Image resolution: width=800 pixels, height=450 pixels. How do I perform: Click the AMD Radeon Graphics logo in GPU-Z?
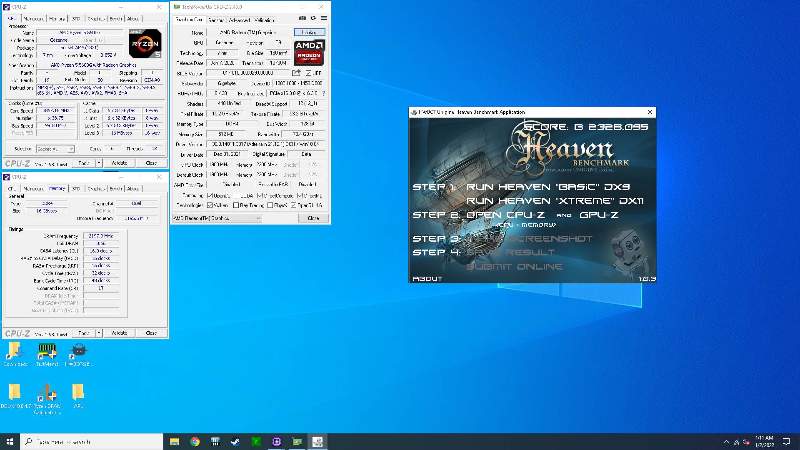pos(309,52)
